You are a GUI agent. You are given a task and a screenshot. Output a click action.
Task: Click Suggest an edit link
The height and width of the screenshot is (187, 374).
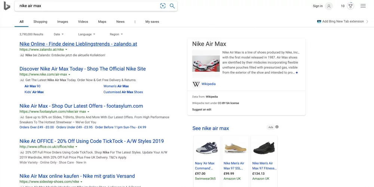click(202, 110)
